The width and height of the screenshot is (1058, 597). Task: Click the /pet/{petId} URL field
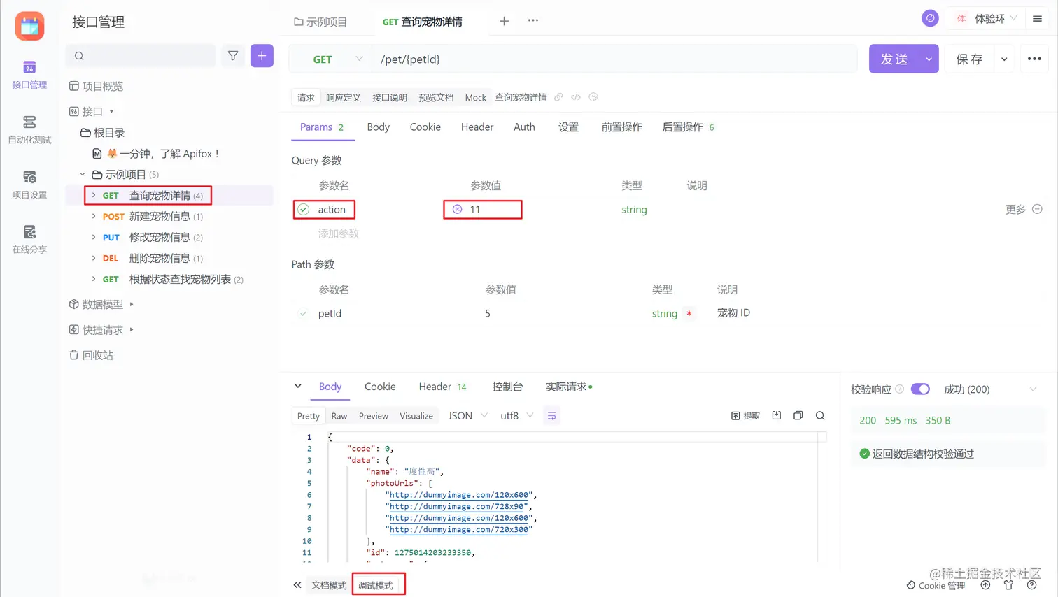616,59
